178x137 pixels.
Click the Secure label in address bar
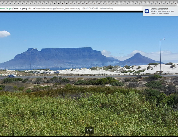point(2,8)
